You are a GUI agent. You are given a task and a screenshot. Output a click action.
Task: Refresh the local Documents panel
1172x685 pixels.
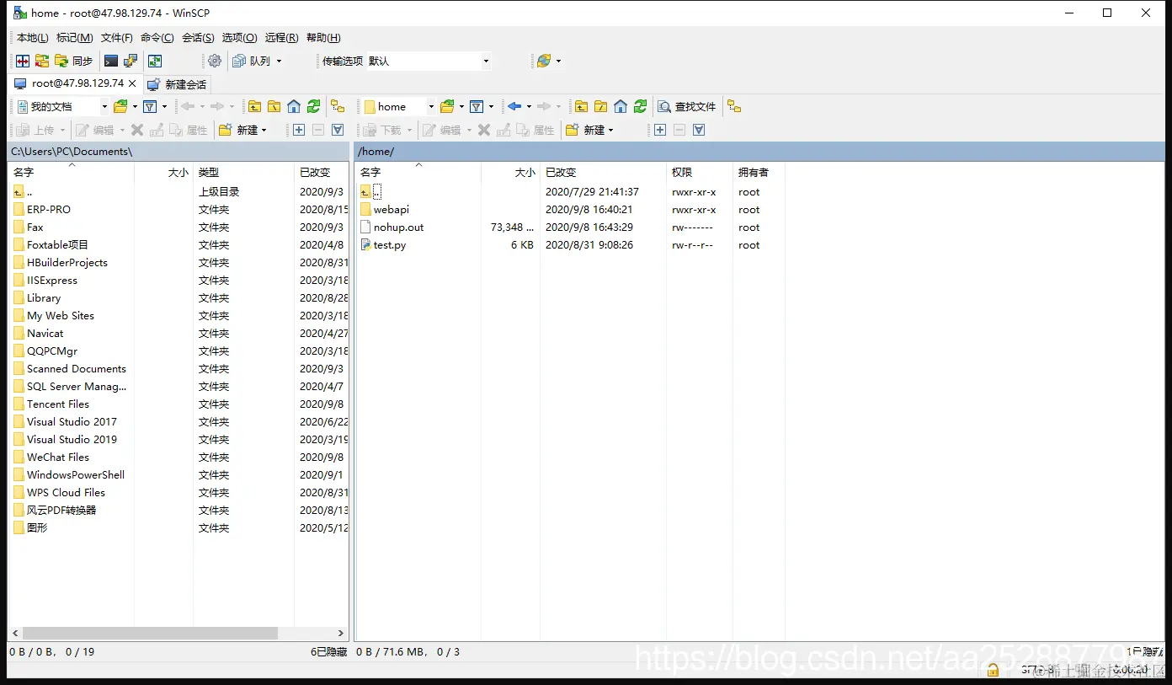(x=314, y=106)
